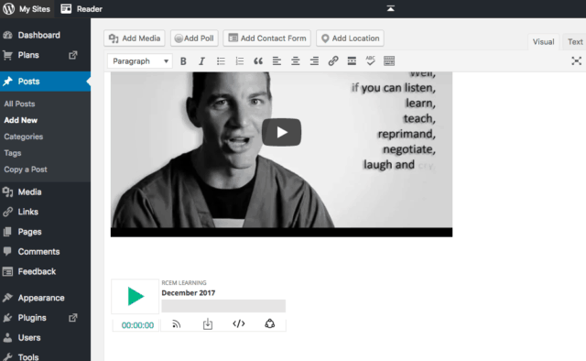
Task: Switch to the Visual editor tab
Action: 543,42
